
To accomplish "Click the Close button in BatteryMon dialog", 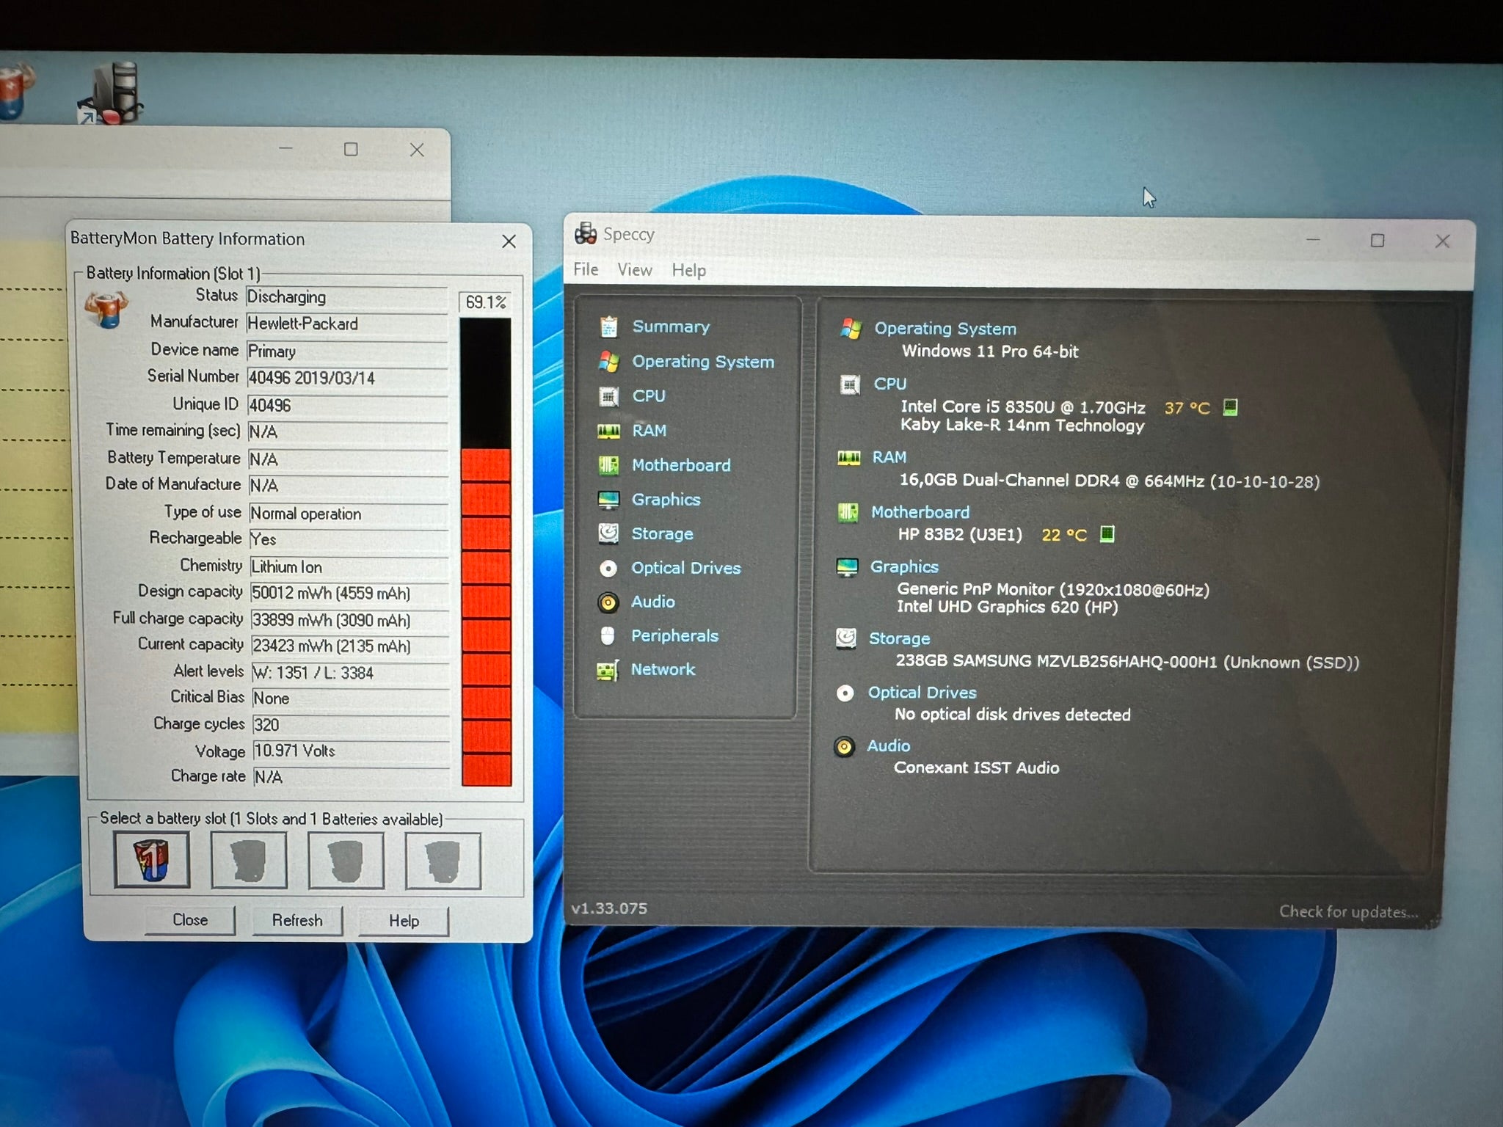I will [190, 920].
